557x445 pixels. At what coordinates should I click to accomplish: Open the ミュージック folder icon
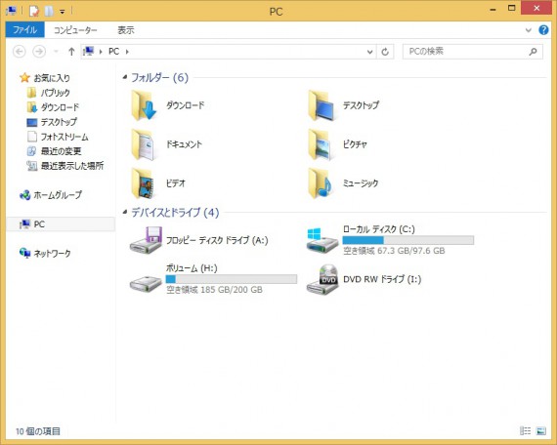coord(321,183)
